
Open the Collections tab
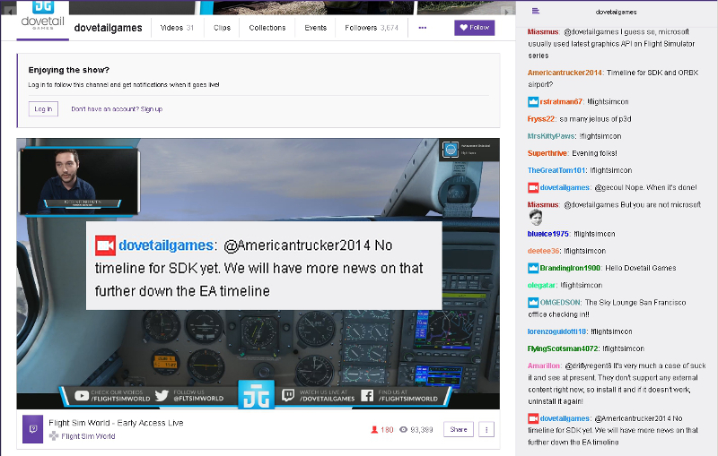[x=267, y=28]
